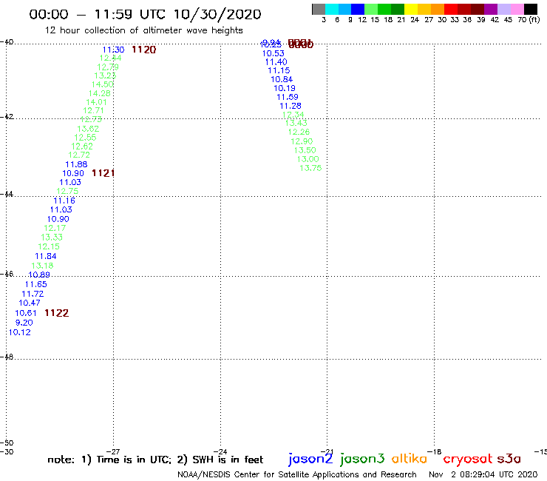
Task: Click the '24' color scale label
Action: [x=415, y=20]
